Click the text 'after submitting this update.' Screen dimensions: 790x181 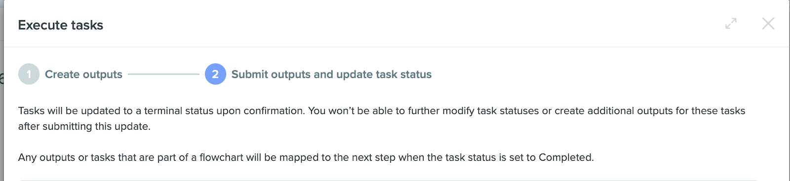point(84,127)
